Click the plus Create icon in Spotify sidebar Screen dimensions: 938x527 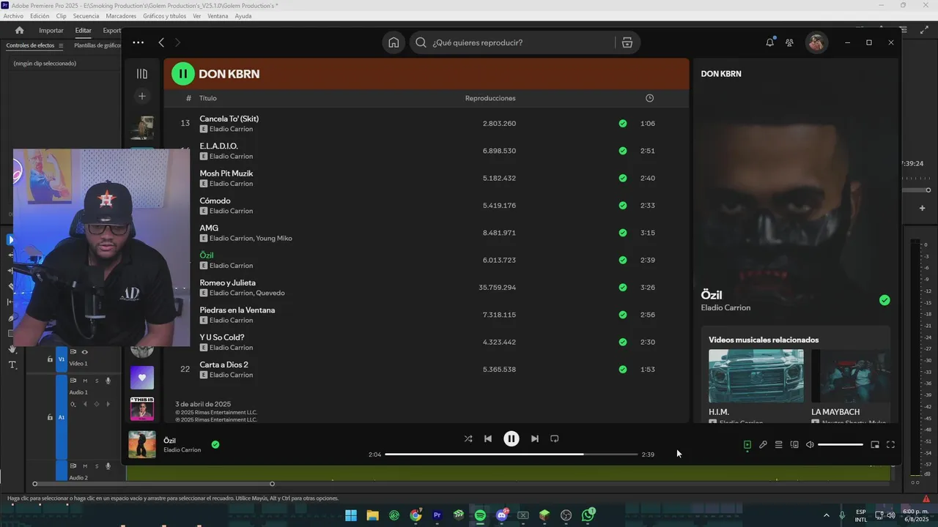(142, 96)
